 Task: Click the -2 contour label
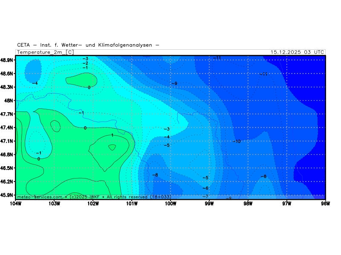pos(85,63)
